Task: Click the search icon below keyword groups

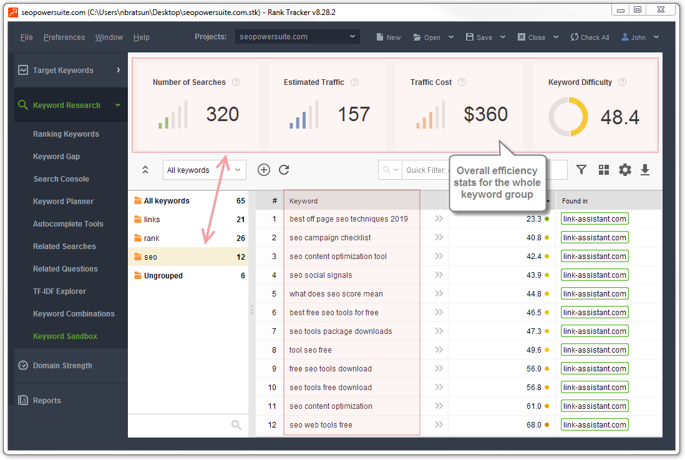Action: pyautogui.click(x=236, y=424)
